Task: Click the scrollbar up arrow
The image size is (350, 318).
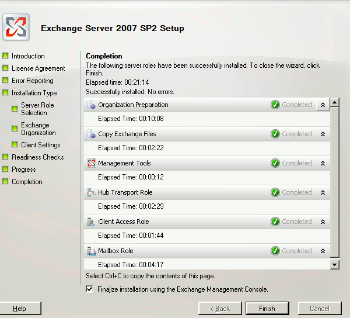Action: point(334,103)
